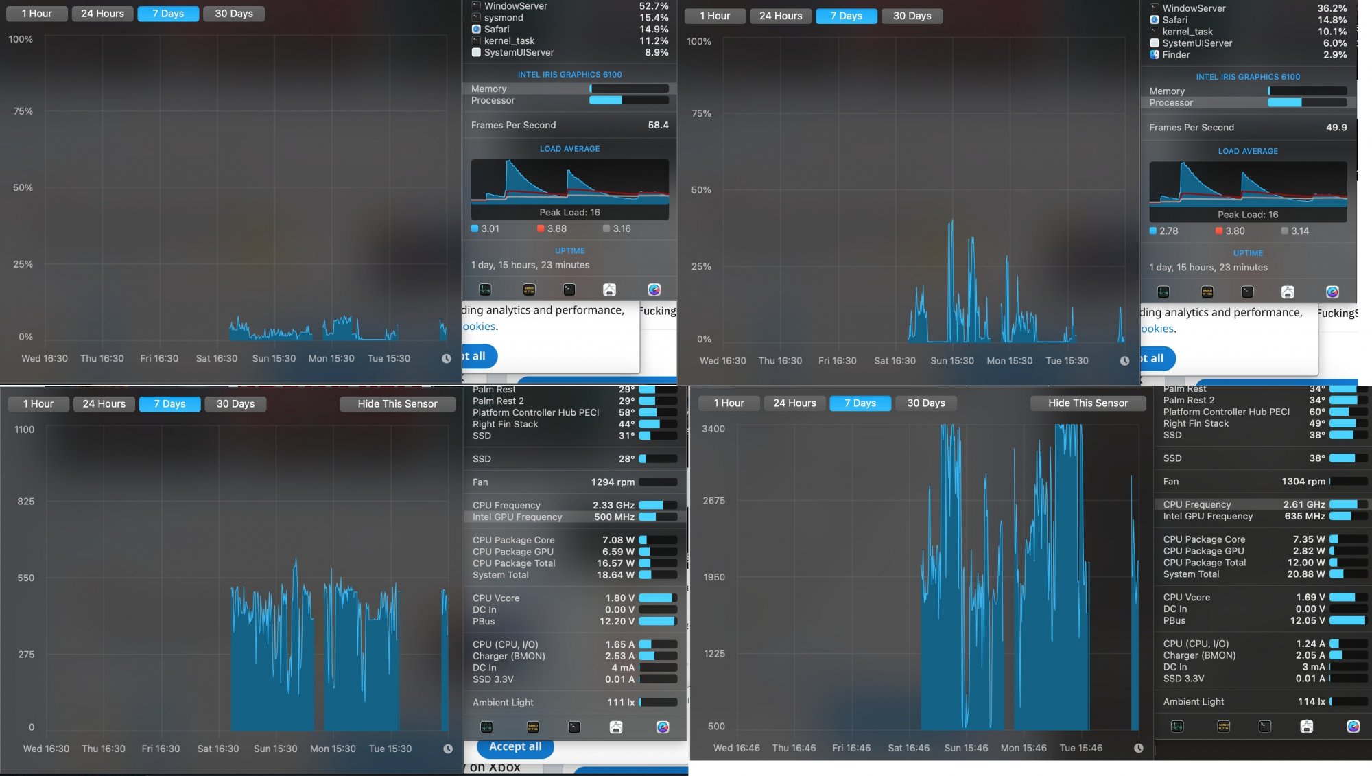Open Activity Monitor icon below 58.4 FPS panel

click(485, 290)
